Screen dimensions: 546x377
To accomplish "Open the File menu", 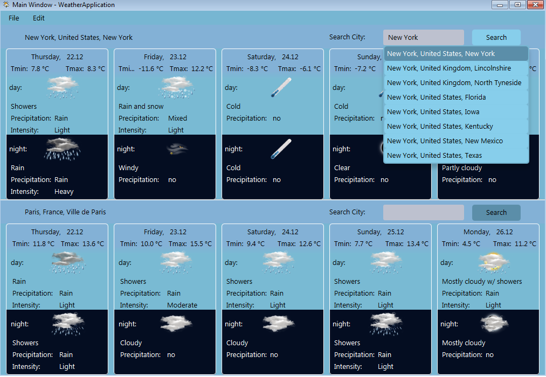I will point(13,18).
